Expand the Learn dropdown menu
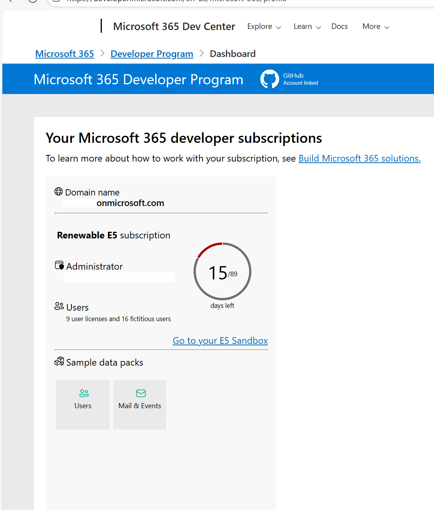The height and width of the screenshot is (510, 434). click(x=307, y=27)
